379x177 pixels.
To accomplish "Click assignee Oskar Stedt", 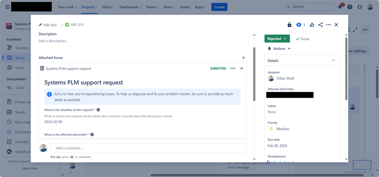I will (x=281, y=78).
